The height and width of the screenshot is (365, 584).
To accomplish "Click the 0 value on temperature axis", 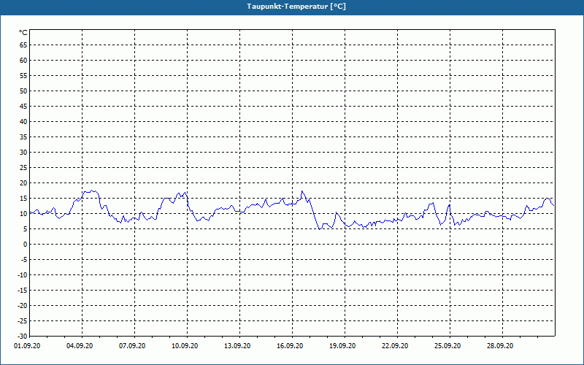I will [x=26, y=245].
